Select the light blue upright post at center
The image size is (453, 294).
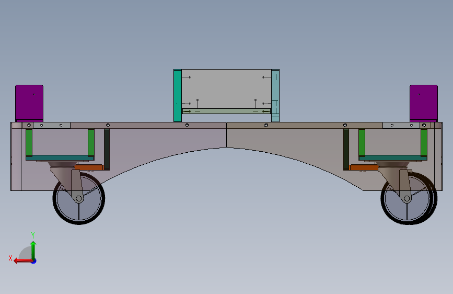(x=275, y=96)
